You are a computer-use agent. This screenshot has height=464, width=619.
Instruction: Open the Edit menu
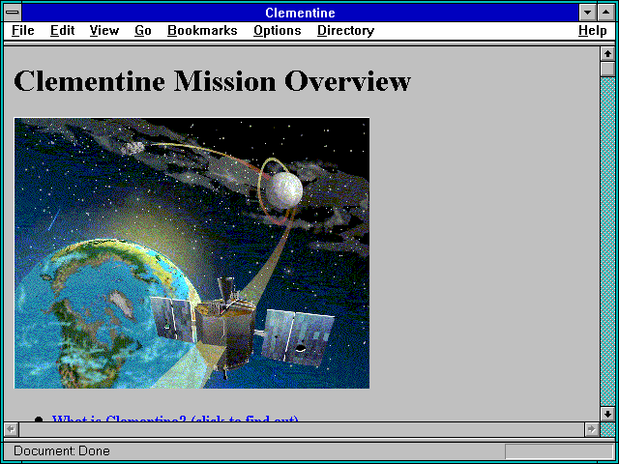click(x=62, y=31)
